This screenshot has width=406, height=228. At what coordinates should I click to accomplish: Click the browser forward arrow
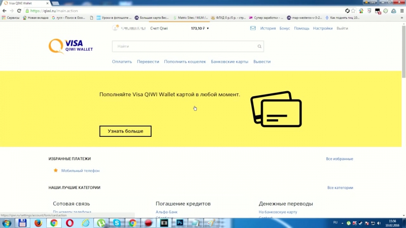(12, 11)
